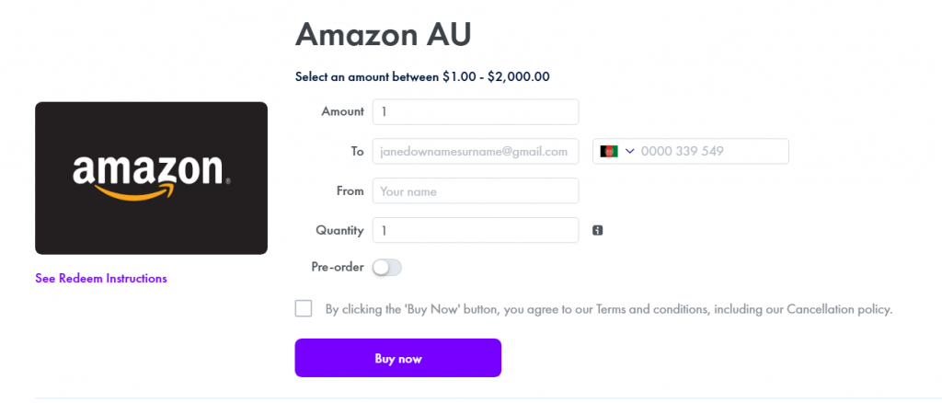The height and width of the screenshot is (403, 942).
Task: Click the info icon beside Quantity
Action: point(597,230)
